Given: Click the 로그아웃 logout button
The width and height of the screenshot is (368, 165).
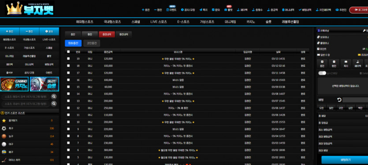Looking at the screenshot, I should 359,10.
